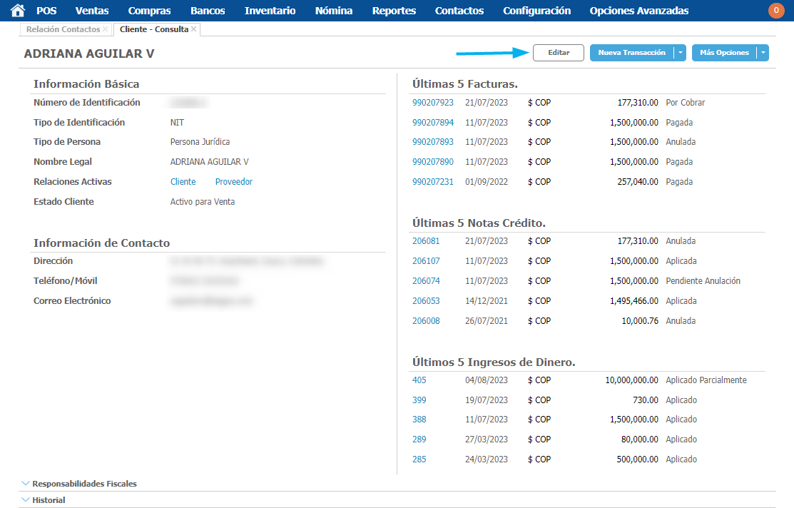Open the Nueva Transacción dropdown arrow
Image resolution: width=794 pixels, height=508 pixels.
[x=681, y=53]
